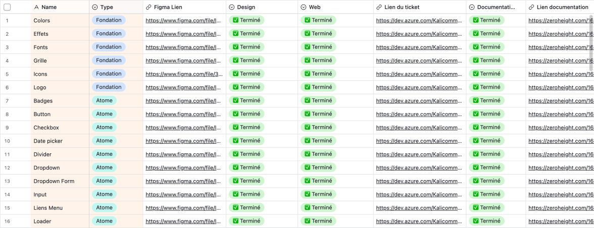Open Figma link in the Icons row
Viewport: 594px width, 228px height.
pyautogui.click(x=184, y=74)
